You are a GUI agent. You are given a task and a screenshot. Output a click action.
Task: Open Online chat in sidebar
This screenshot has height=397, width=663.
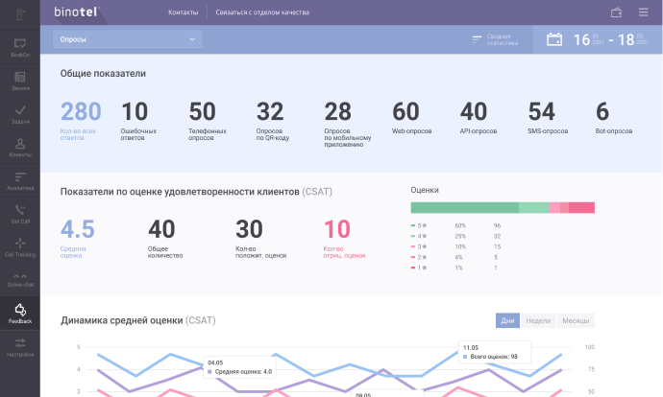click(19, 279)
